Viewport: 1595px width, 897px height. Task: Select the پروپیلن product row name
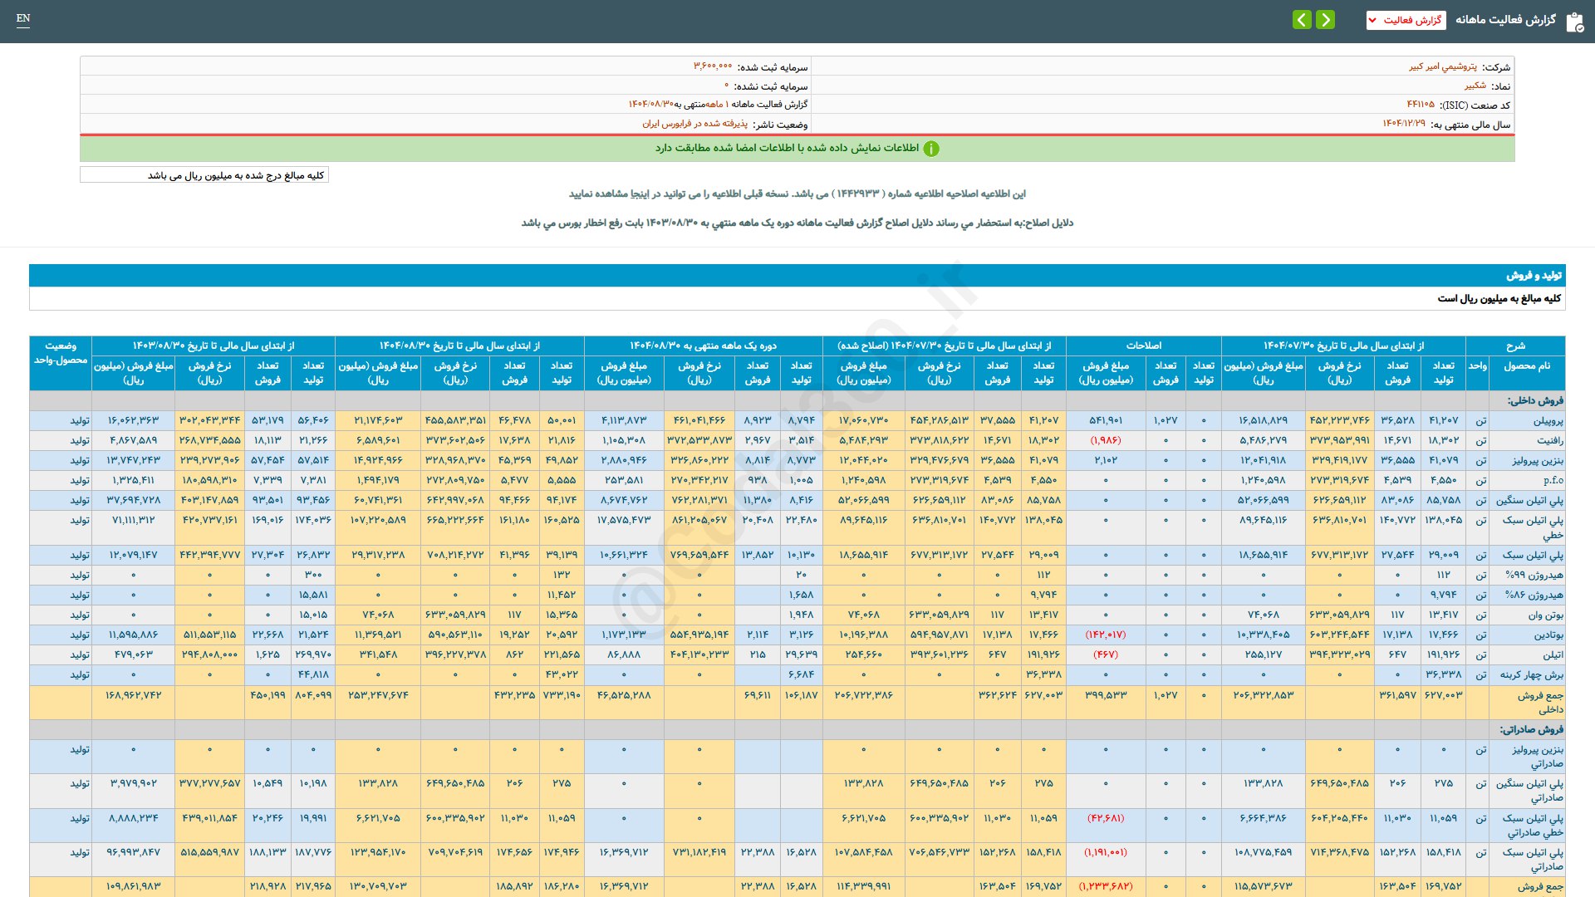click(1548, 421)
